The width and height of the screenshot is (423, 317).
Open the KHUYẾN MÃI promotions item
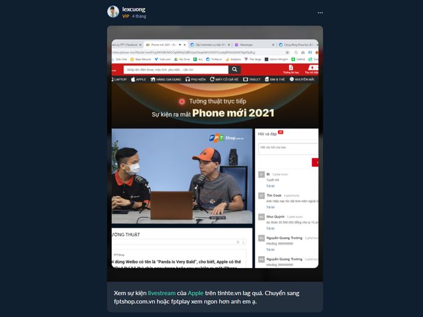click(x=302, y=79)
